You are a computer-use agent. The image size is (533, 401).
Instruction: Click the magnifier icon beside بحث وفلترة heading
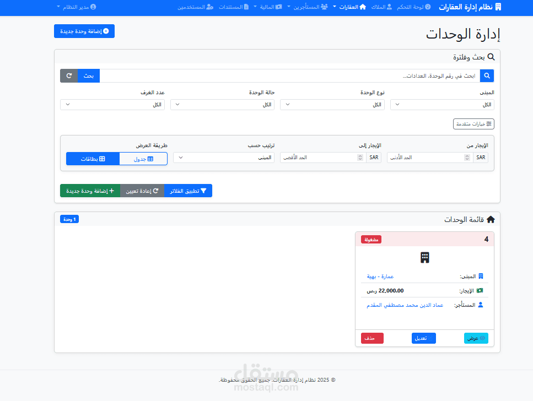[x=491, y=57]
